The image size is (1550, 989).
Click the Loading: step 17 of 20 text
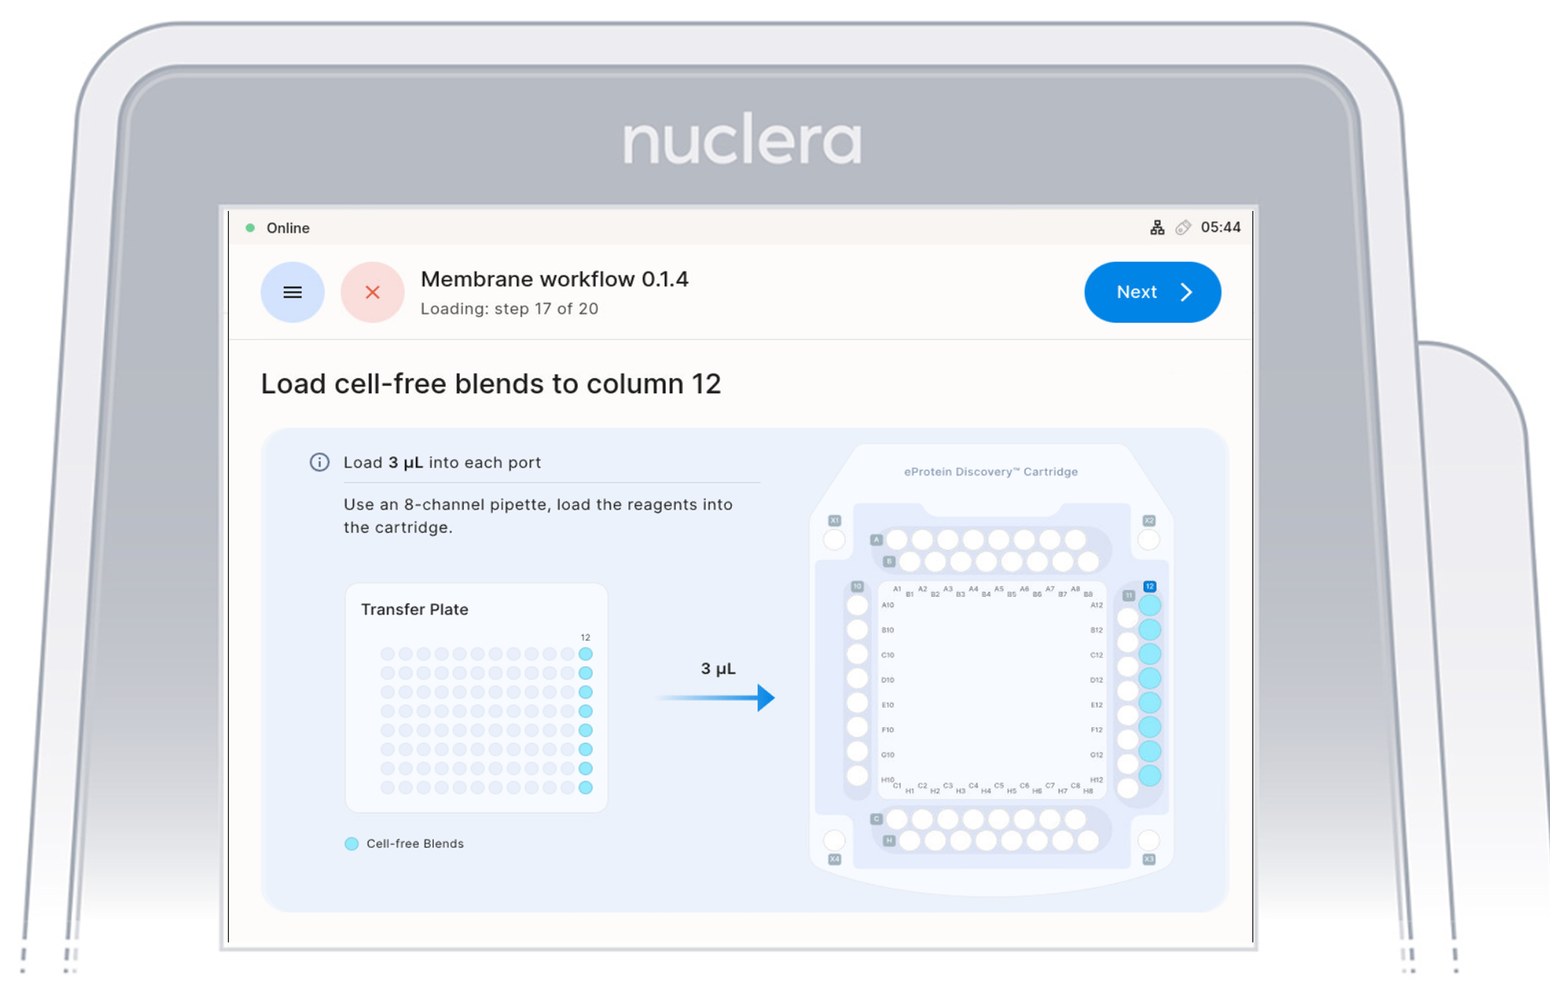[509, 309]
